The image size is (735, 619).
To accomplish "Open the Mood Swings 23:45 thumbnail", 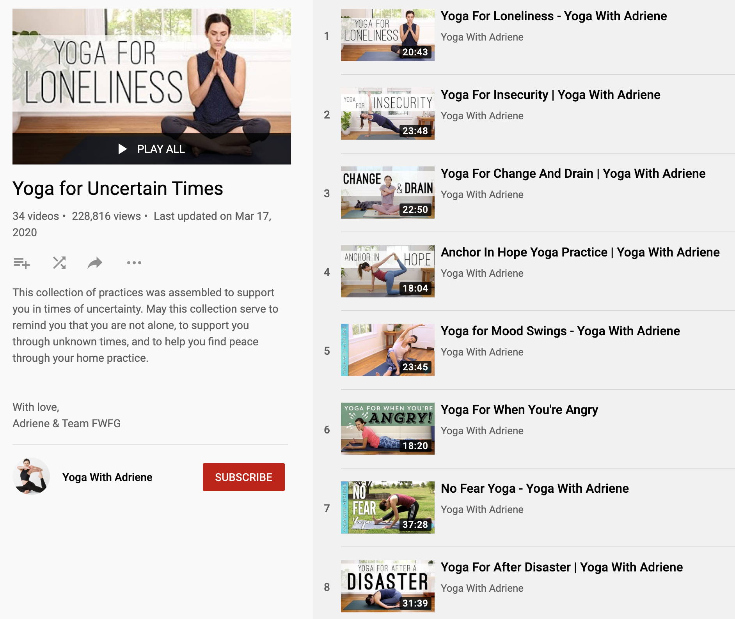I will point(388,350).
